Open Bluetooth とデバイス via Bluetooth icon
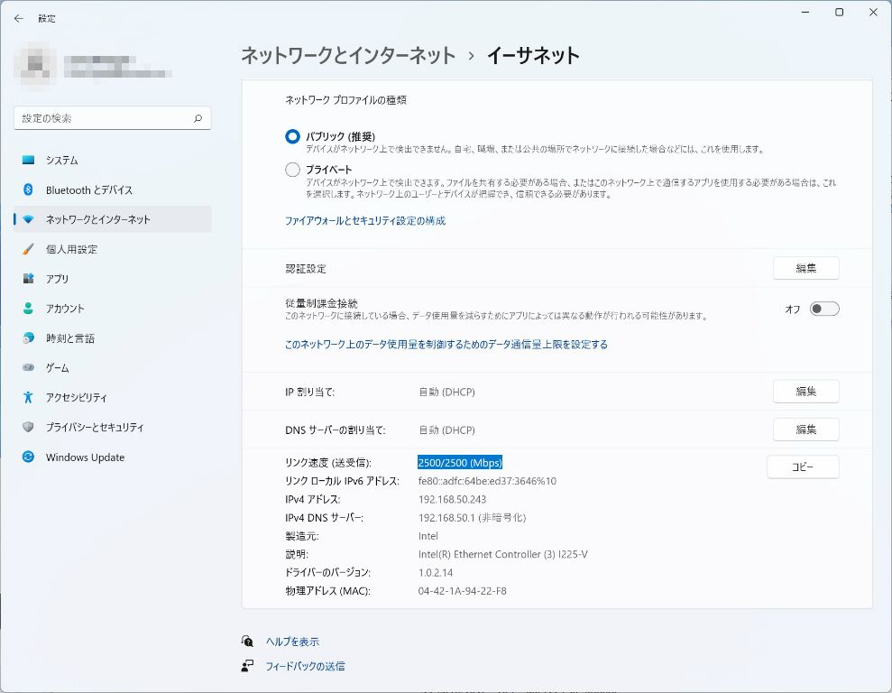892x693 pixels. coord(29,190)
